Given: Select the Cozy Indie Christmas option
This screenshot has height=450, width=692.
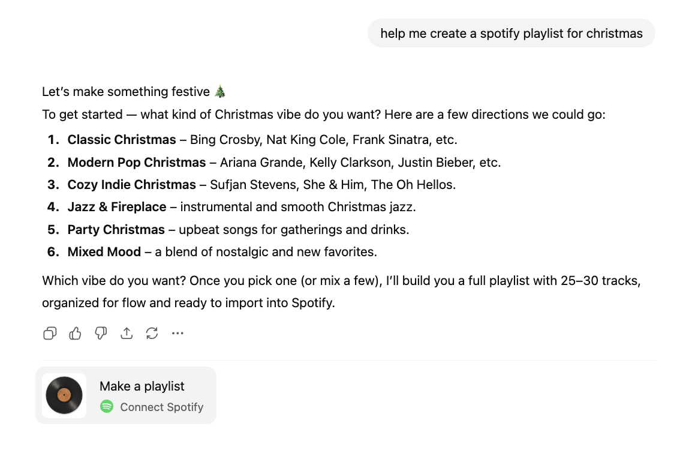Looking at the screenshot, I should tap(131, 184).
